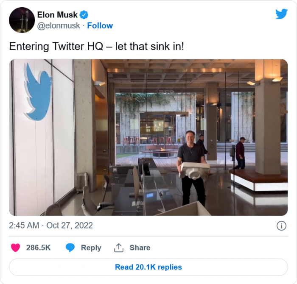Open the Oct 27, 2022 date link
Image resolution: width=297 pixels, height=284 pixels.
coord(69,226)
